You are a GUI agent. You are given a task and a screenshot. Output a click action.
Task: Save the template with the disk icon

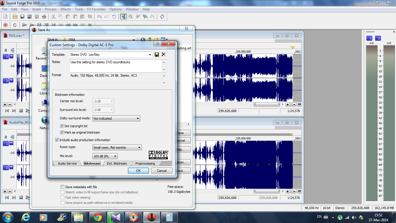click(157, 55)
